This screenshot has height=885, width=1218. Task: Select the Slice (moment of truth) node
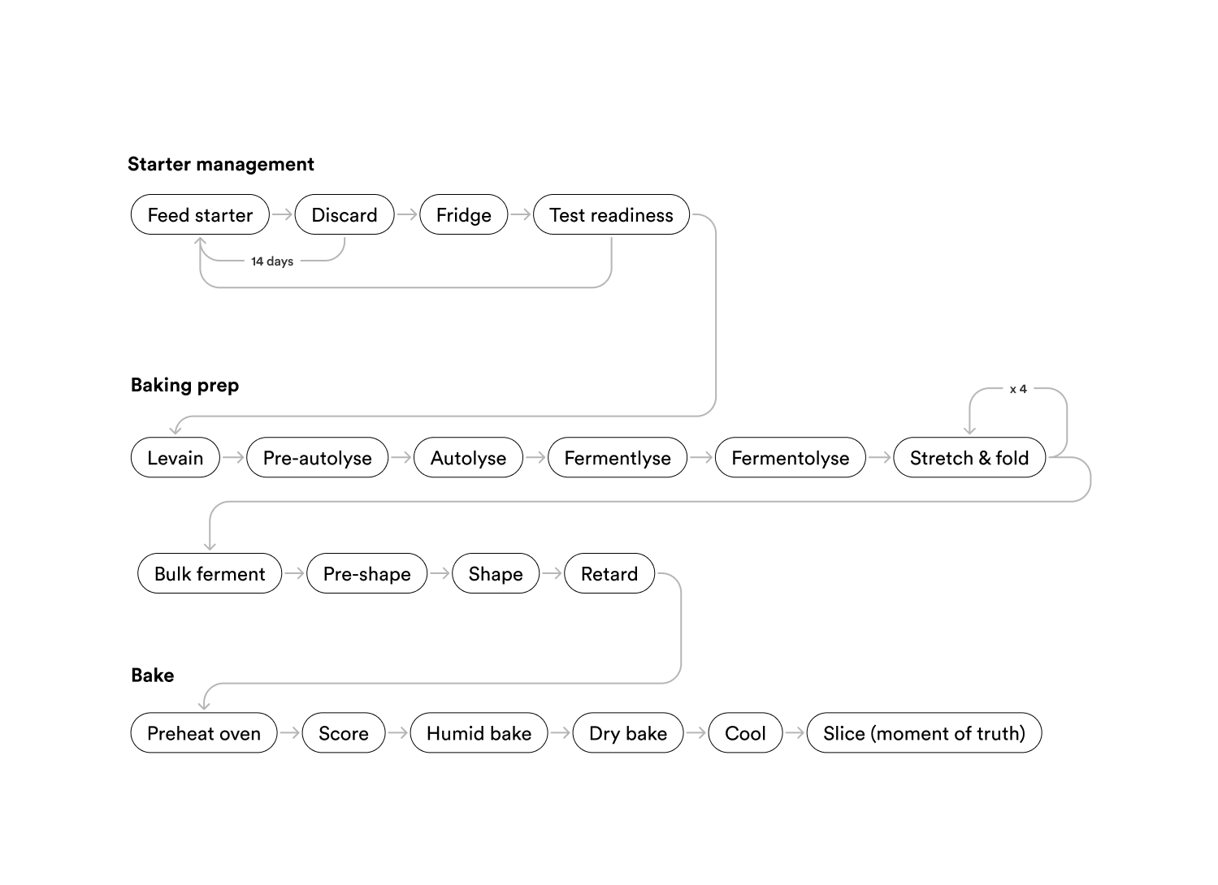[924, 733]
